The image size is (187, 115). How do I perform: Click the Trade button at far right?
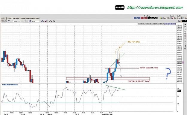183,21
